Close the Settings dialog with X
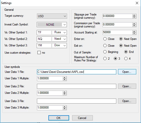 (x=137, y=3)
